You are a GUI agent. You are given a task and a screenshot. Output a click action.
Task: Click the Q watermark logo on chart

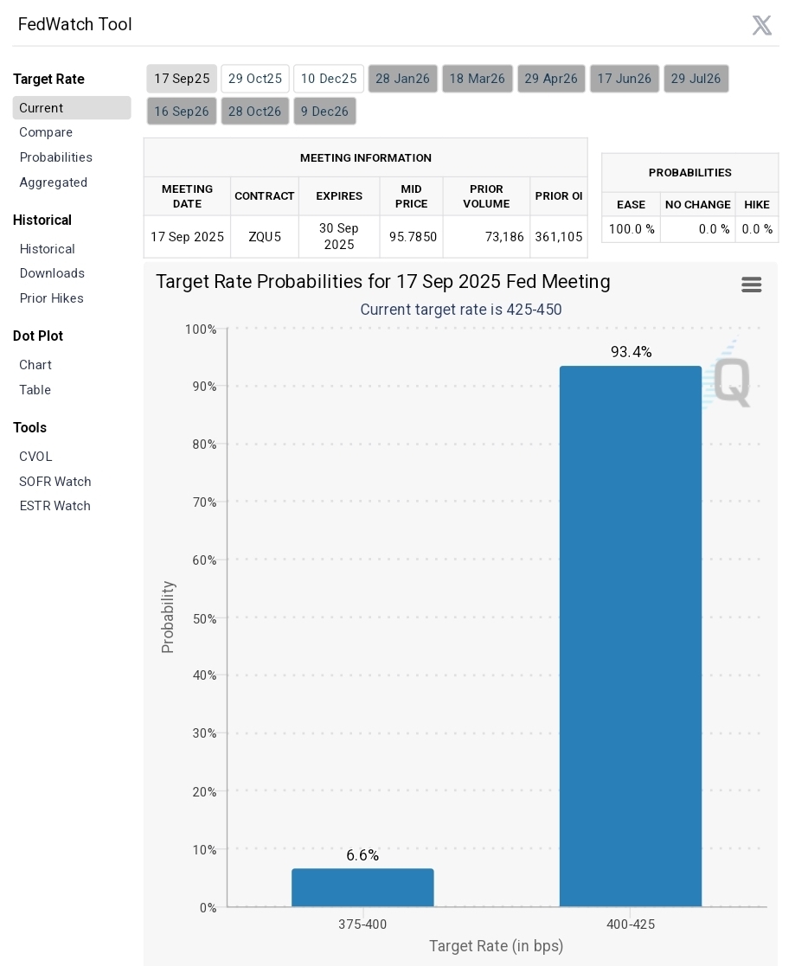(x=732, y=382)
